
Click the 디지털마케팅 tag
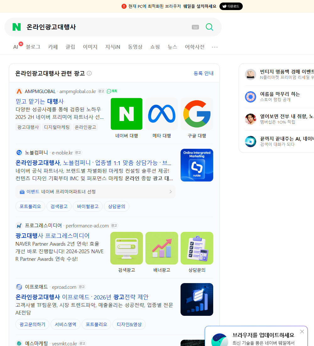(57, 127)
